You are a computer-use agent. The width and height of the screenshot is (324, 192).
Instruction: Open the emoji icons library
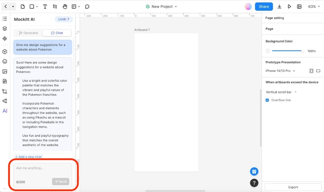[5, 61]
